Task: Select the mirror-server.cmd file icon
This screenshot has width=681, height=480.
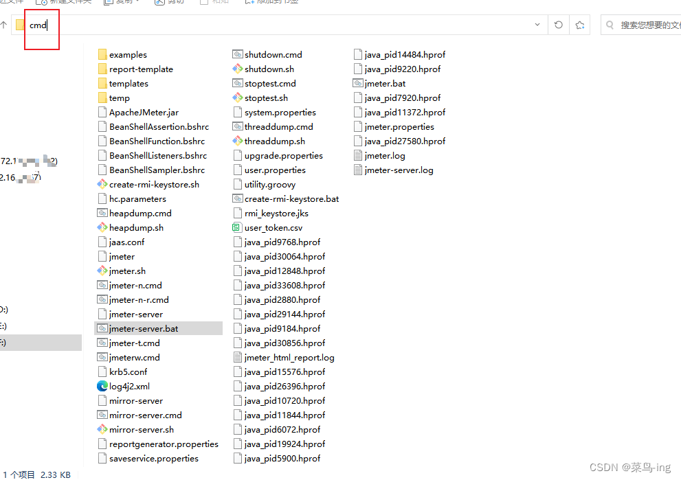Action: [102, 415]
